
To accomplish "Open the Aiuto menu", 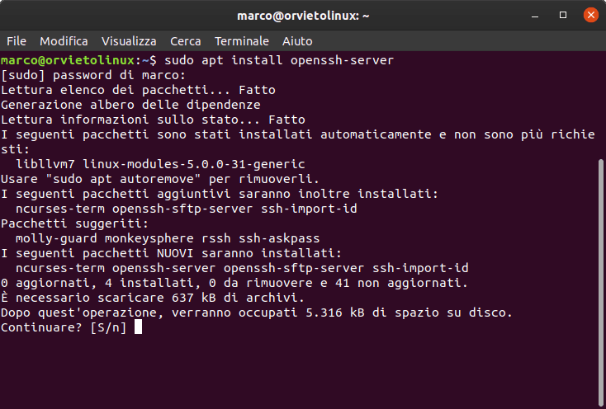I will pyautogui.click(x=297, y=41).
